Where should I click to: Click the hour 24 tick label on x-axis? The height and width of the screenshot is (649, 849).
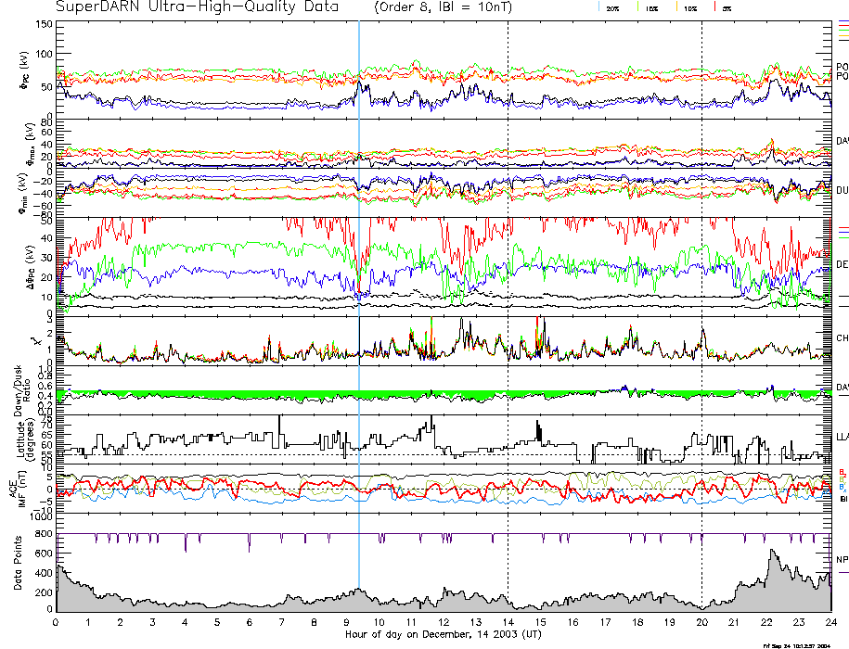(830, 624)
